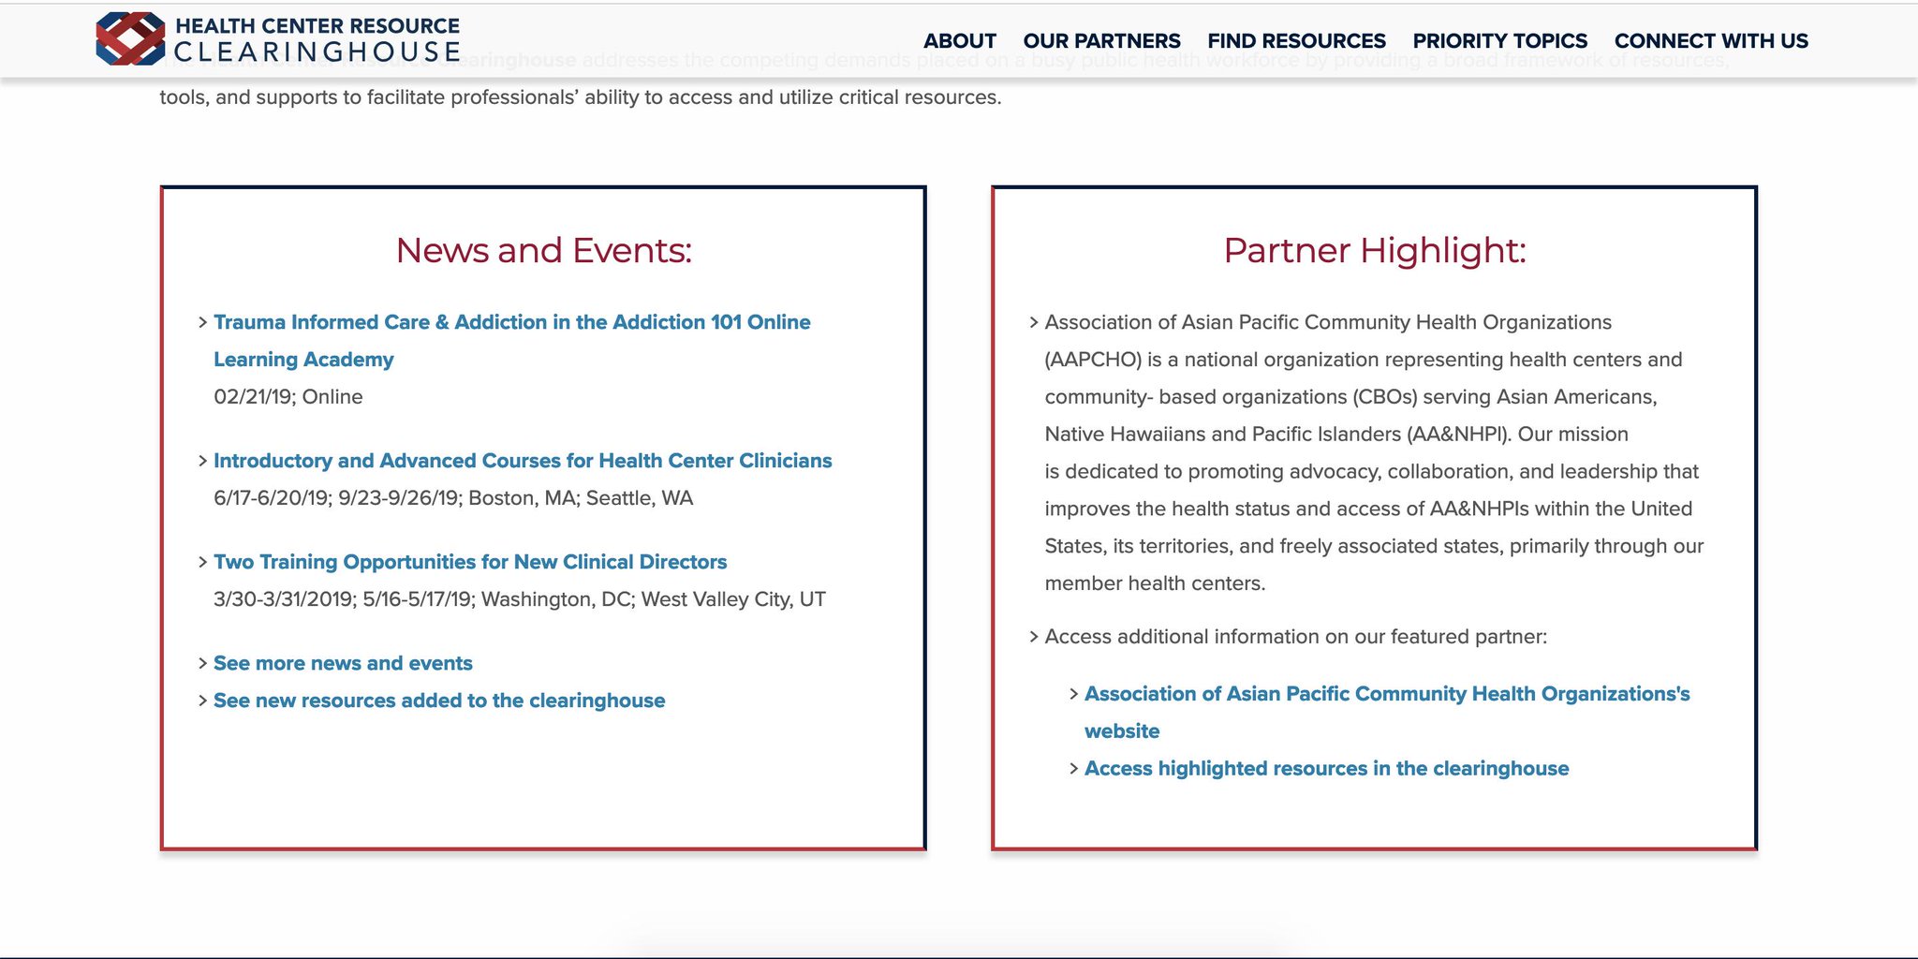Visit Association of Asian Pacific Community Health Organizations's website

tap(1387, 713)
